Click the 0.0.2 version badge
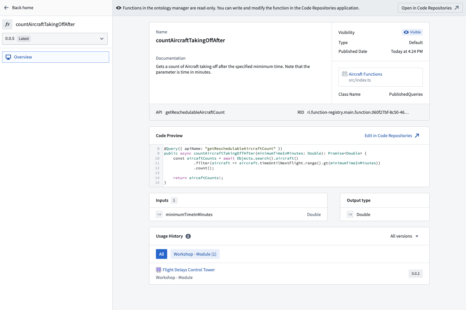 (416, 274)
